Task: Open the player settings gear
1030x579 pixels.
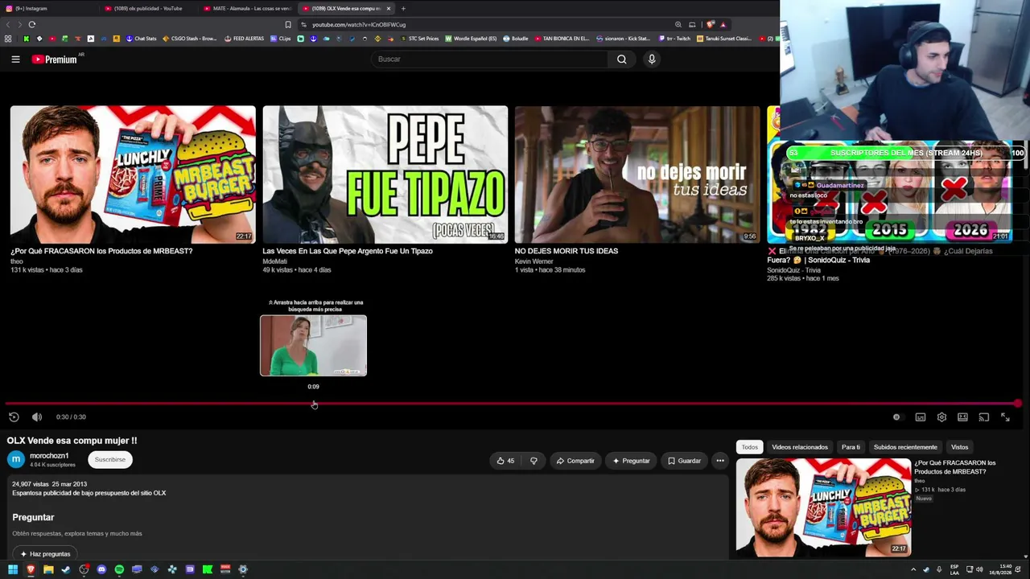Action: point(941,417)
